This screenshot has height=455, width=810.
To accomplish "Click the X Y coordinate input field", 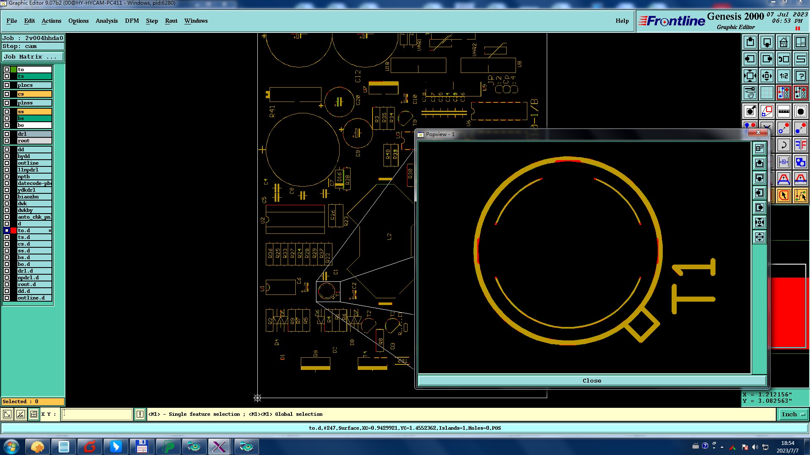I will pyautogui.click(x=97, y=415).
